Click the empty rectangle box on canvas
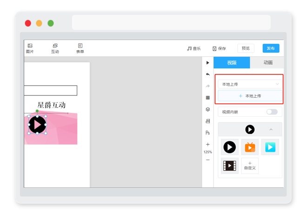 (x=51, y=90)
